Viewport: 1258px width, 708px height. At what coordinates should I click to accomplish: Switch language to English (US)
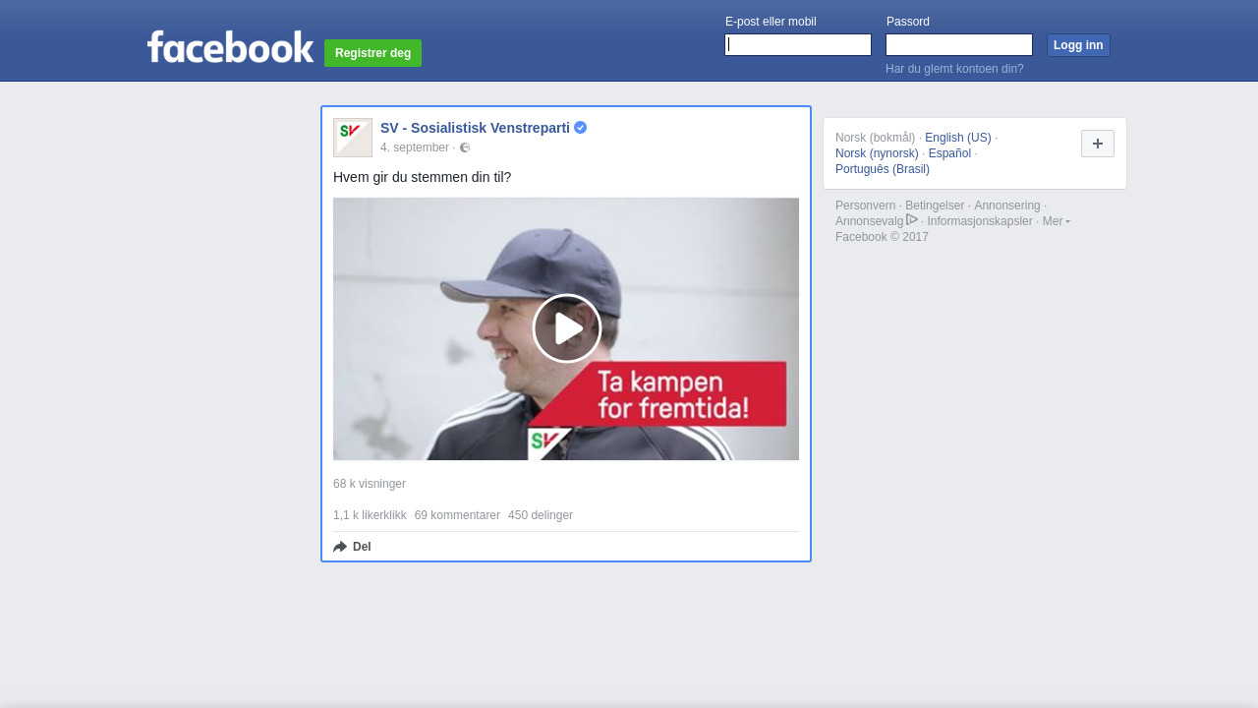pyautogui.click(x=958, y=138)
